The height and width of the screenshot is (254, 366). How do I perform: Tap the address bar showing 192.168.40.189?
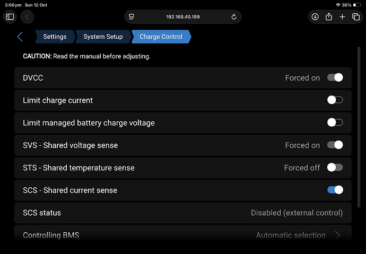(183, 17)
